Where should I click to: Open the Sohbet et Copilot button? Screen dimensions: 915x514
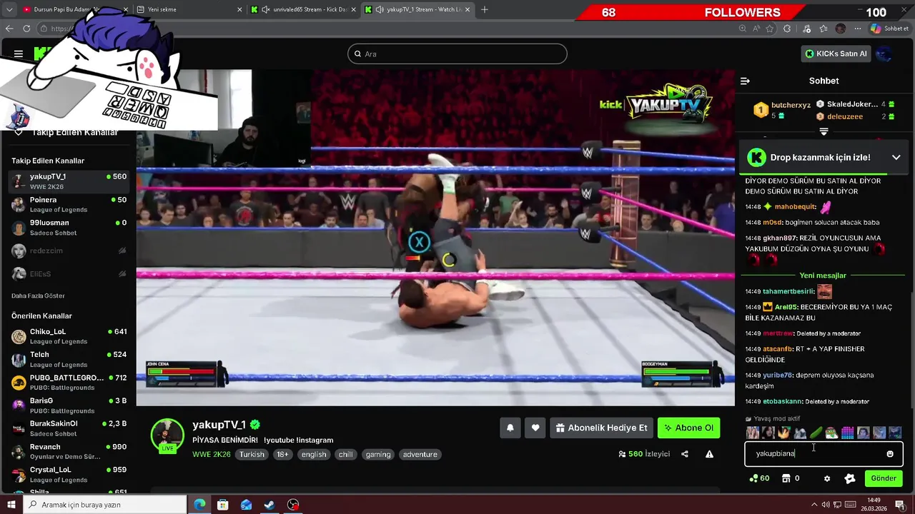tap(890, 29)
